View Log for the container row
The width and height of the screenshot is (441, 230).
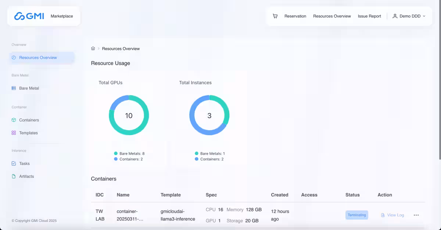coord(392,215)
